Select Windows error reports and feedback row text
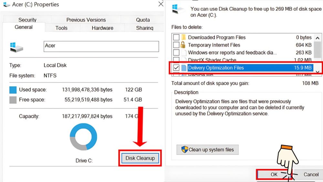This screenshot has height=182, width=323. pos(232,53)
